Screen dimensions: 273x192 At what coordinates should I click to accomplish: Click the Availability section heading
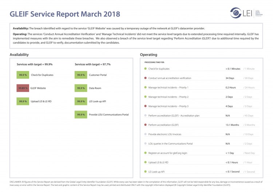[x=19, y=55]
